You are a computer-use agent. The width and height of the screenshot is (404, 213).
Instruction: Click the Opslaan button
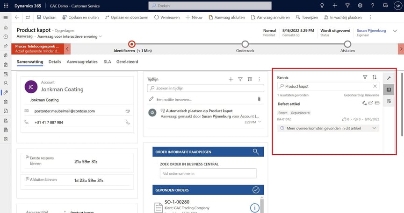tap(46, 17)
